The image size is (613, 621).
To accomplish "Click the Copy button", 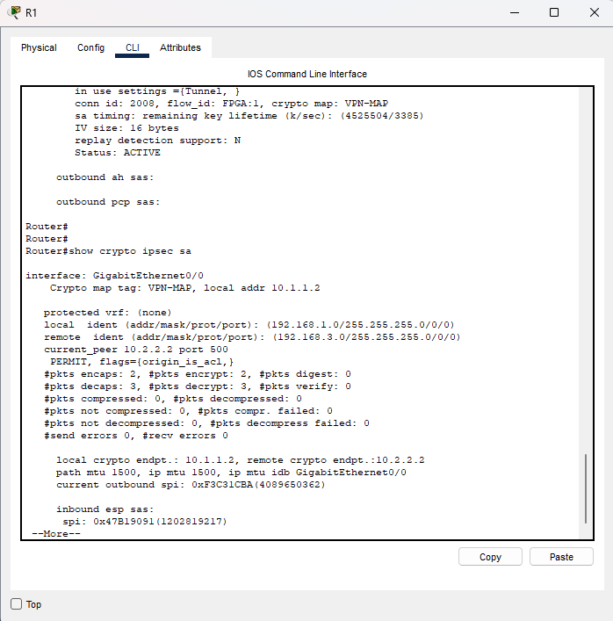I will tap(490, 557).
